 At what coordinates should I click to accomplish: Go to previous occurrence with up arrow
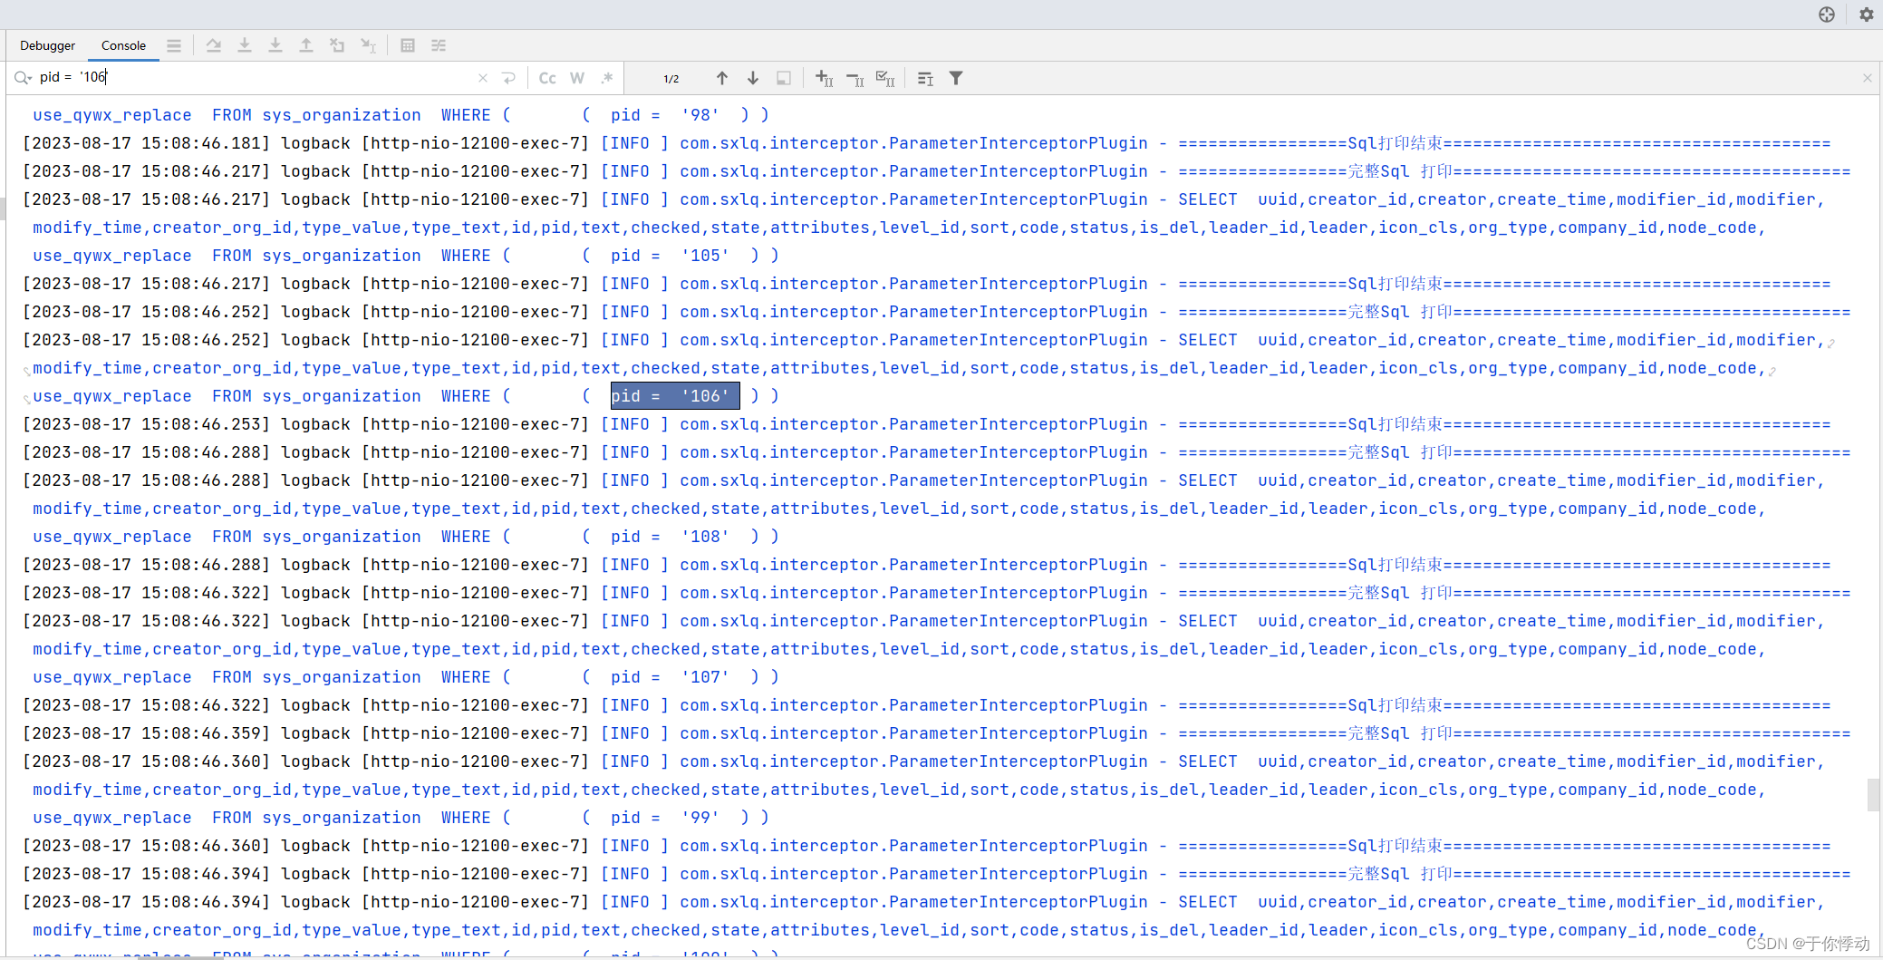click(722, 78)
